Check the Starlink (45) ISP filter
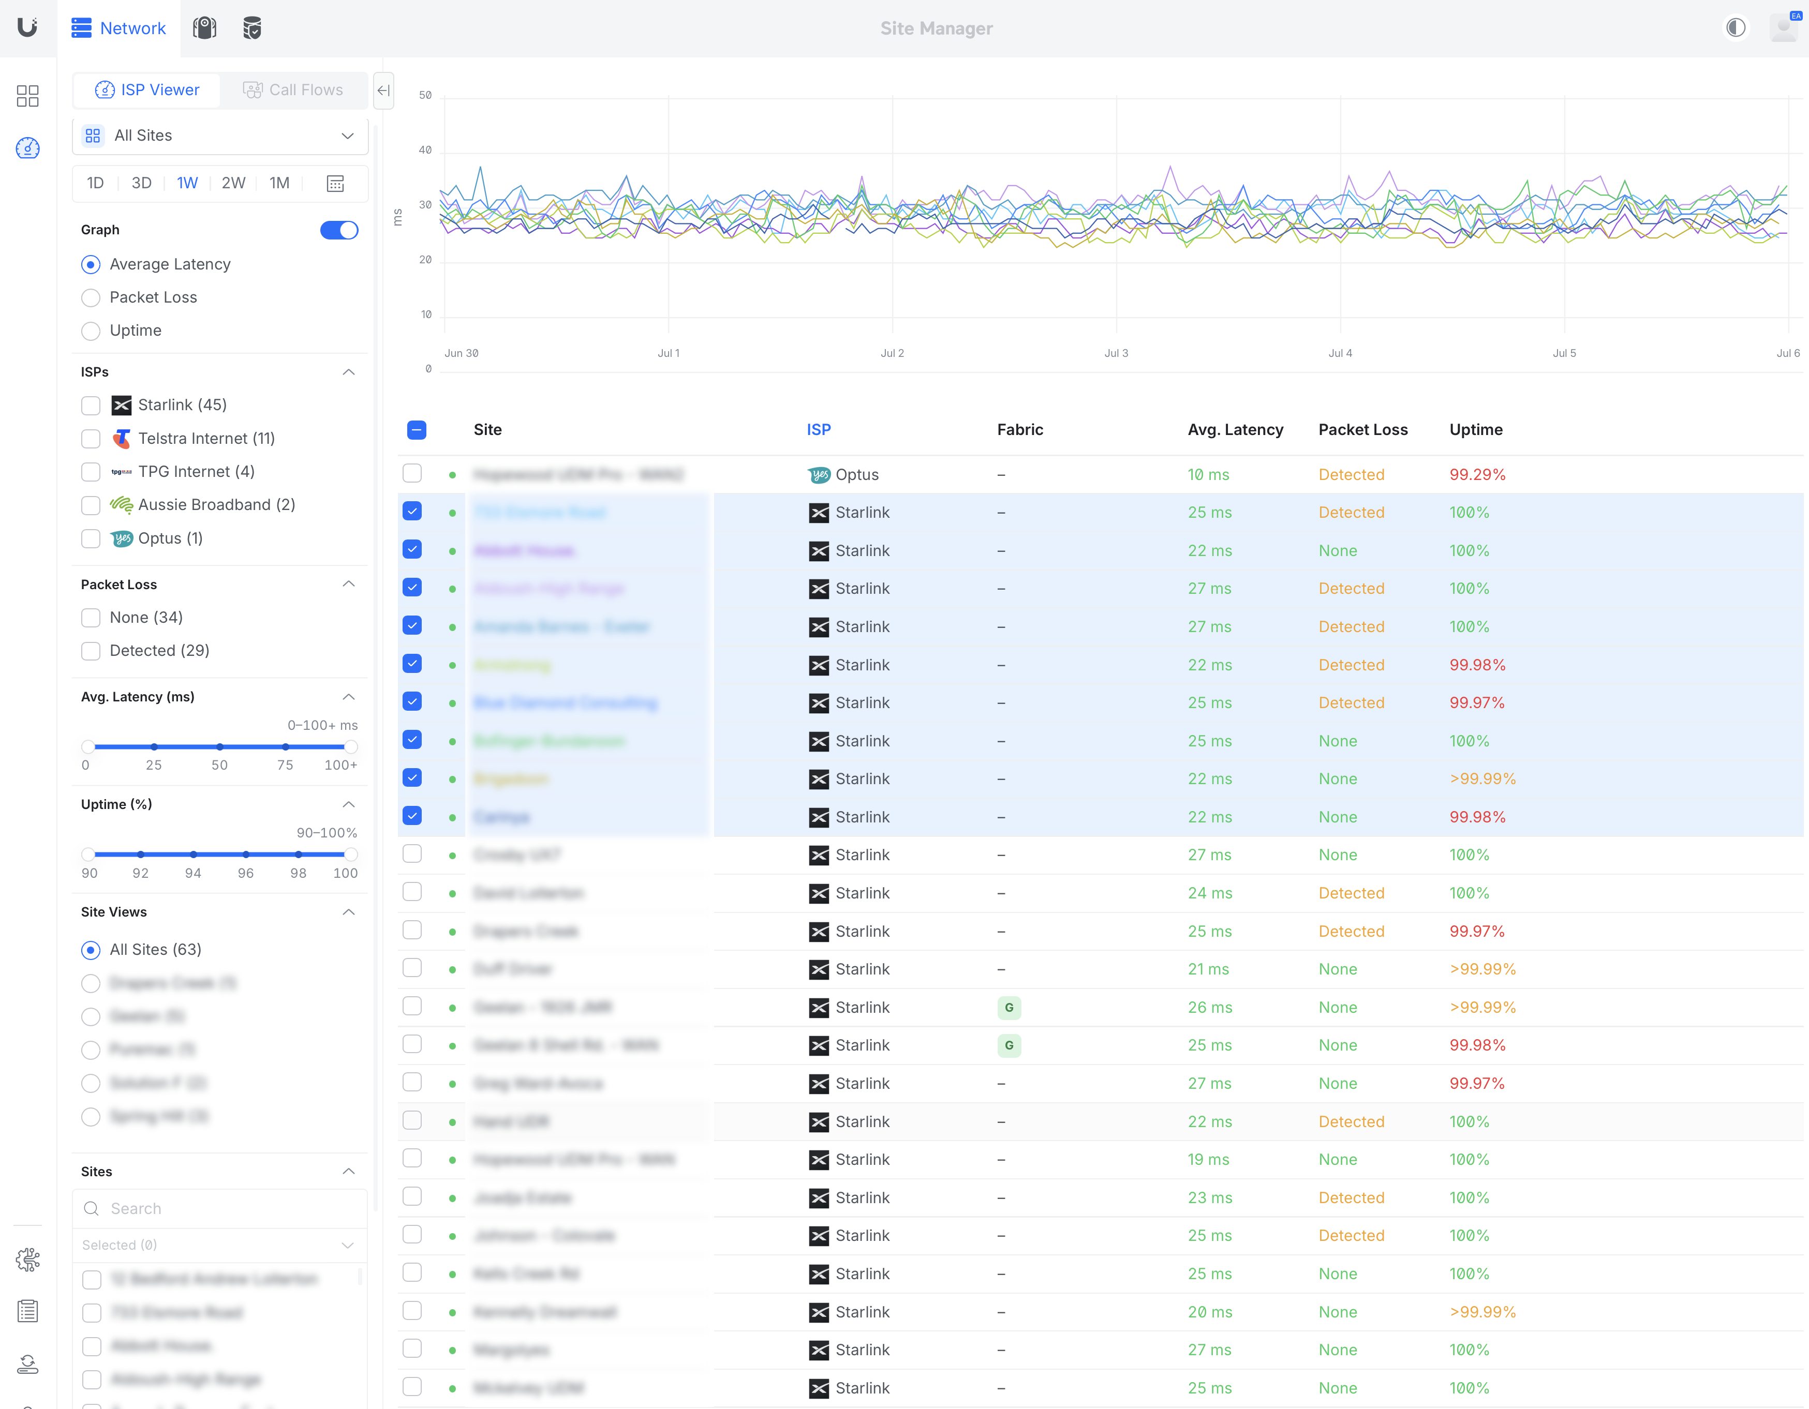This screenshot has width=1809, height=1409. click(91, 405)
